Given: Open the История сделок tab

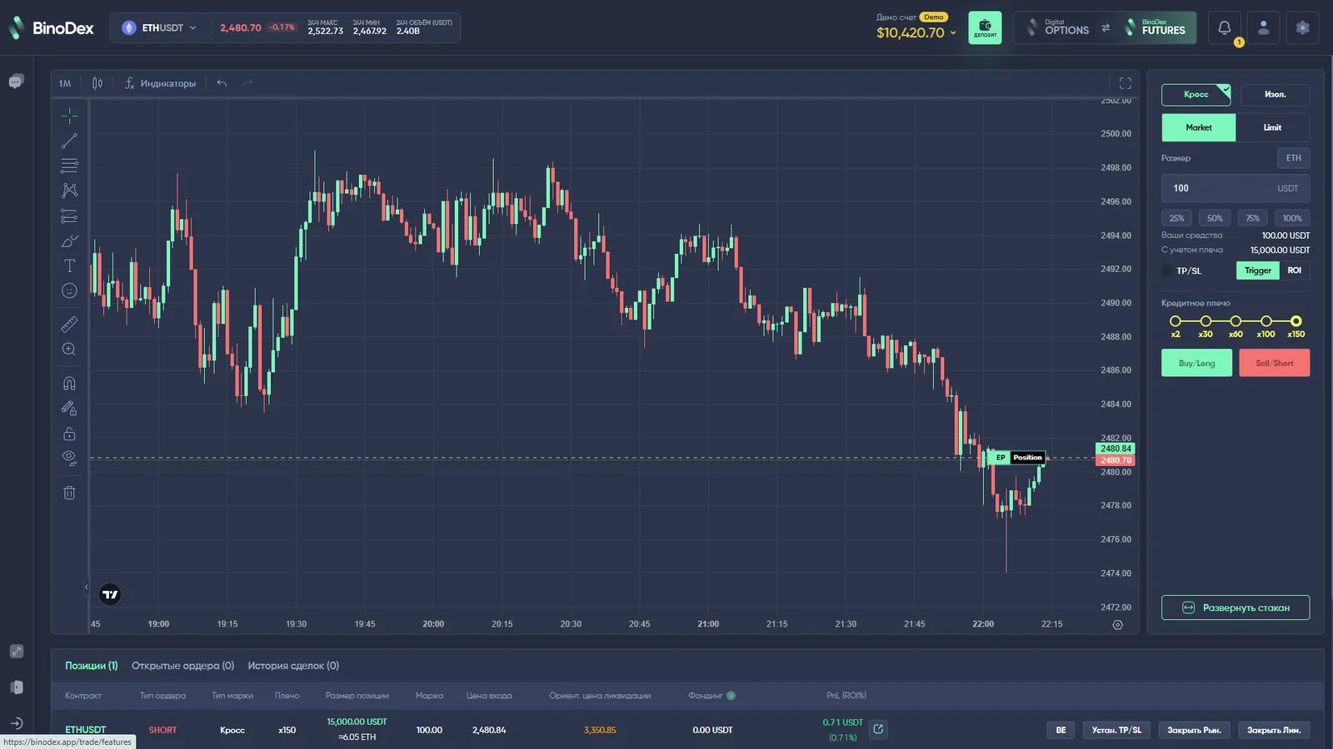Looking at the screenshot, I should 293,666.
